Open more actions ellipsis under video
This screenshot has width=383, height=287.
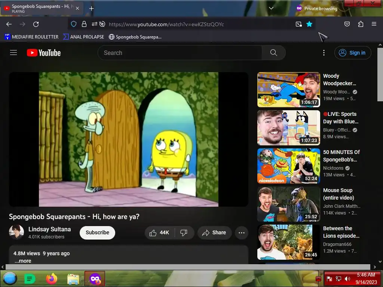pyautogui.click(x=242, y=232)
